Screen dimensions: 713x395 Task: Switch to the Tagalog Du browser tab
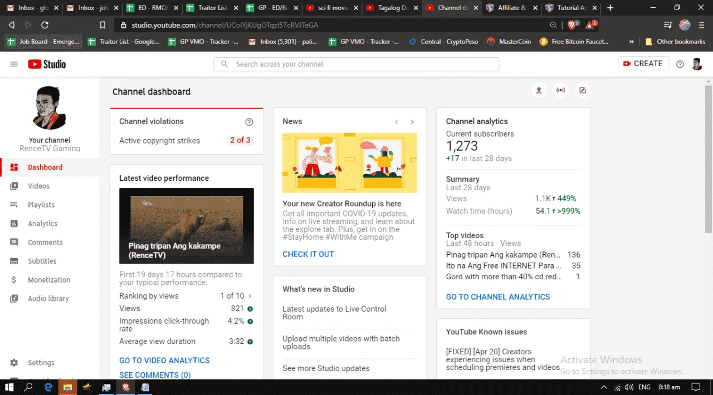[x=392, y=8]
